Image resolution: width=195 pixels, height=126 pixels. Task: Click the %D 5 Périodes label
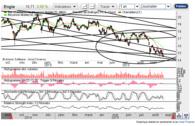pos(72,92)
